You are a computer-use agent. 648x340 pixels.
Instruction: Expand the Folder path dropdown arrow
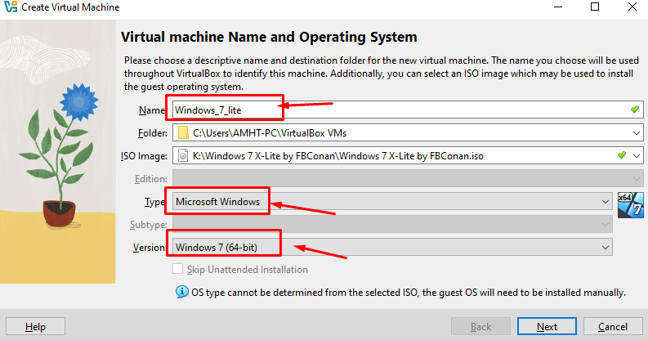(x=635, y=133)
